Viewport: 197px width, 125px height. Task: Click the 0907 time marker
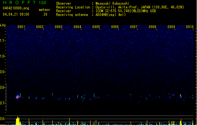(x=134, y=27)
